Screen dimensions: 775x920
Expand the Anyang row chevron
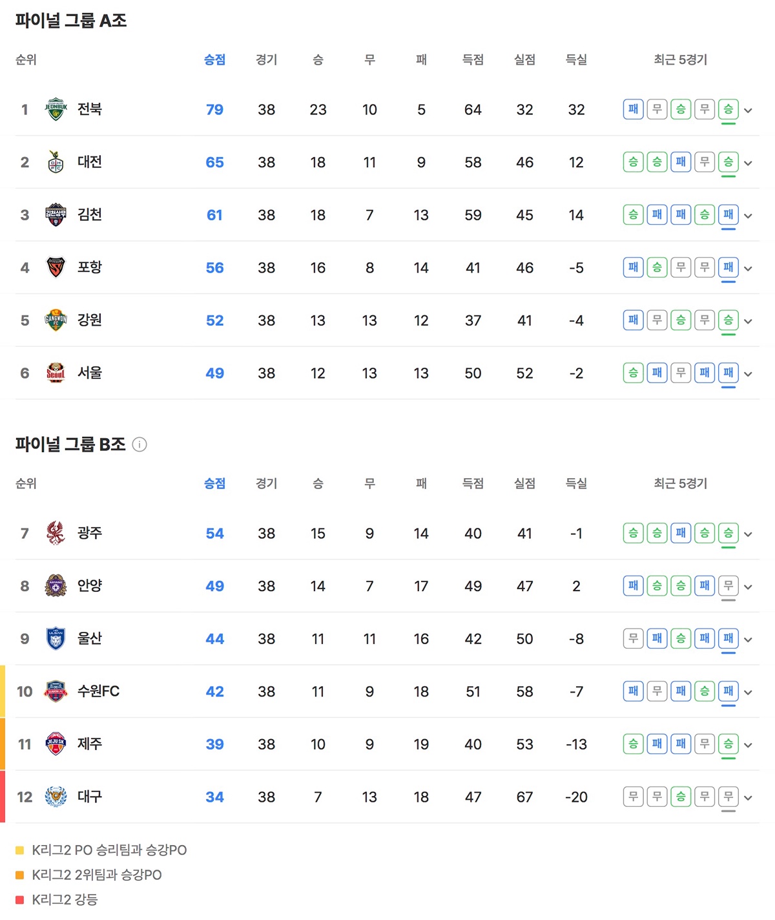pos(748,587)
